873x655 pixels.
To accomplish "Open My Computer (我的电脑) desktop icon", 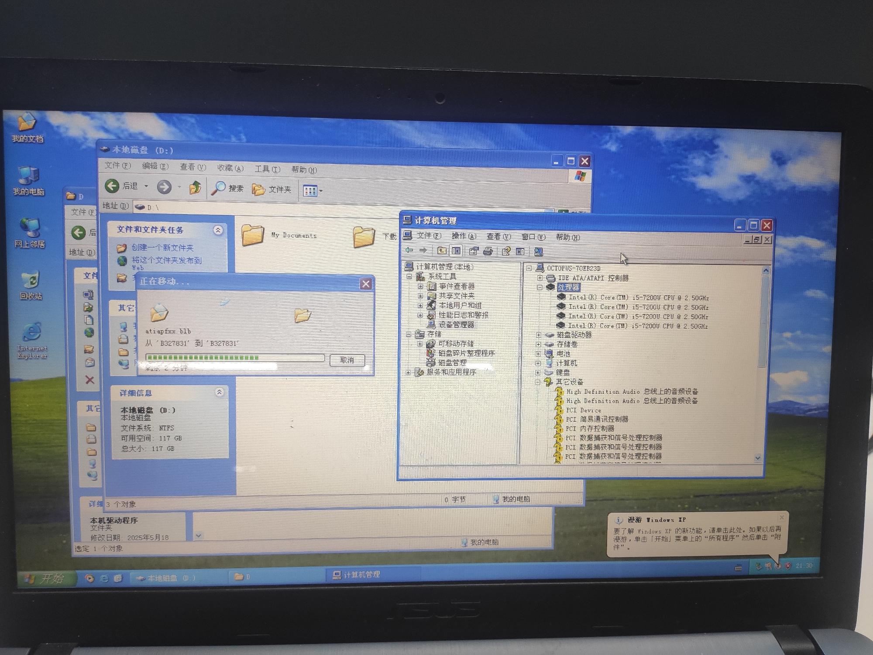I will 28,180.
